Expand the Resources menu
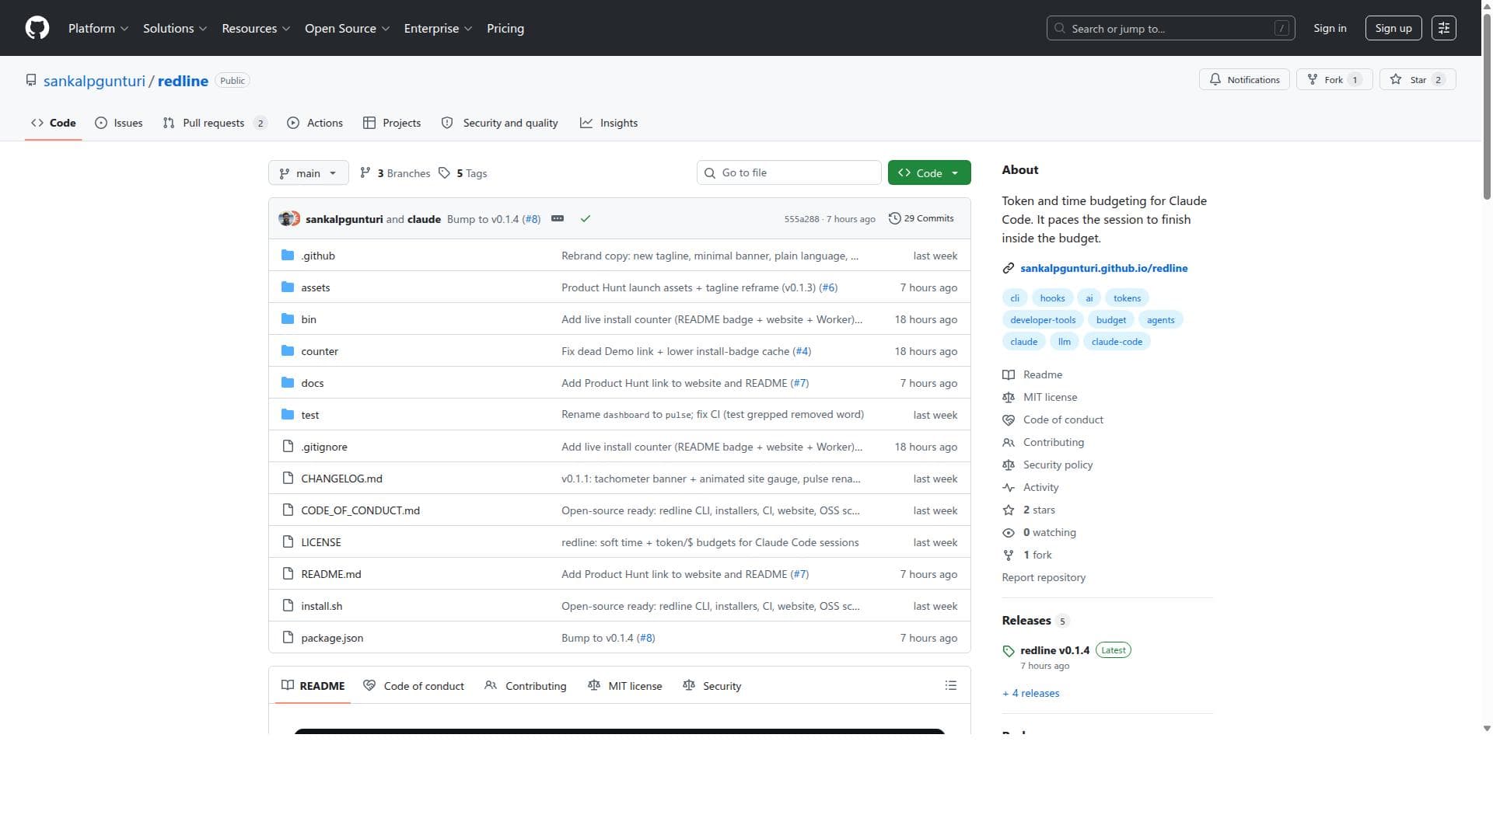 tap(256, 28)
